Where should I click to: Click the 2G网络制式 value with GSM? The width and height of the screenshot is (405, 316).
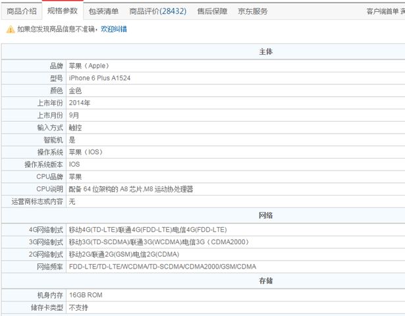[124, 254]
